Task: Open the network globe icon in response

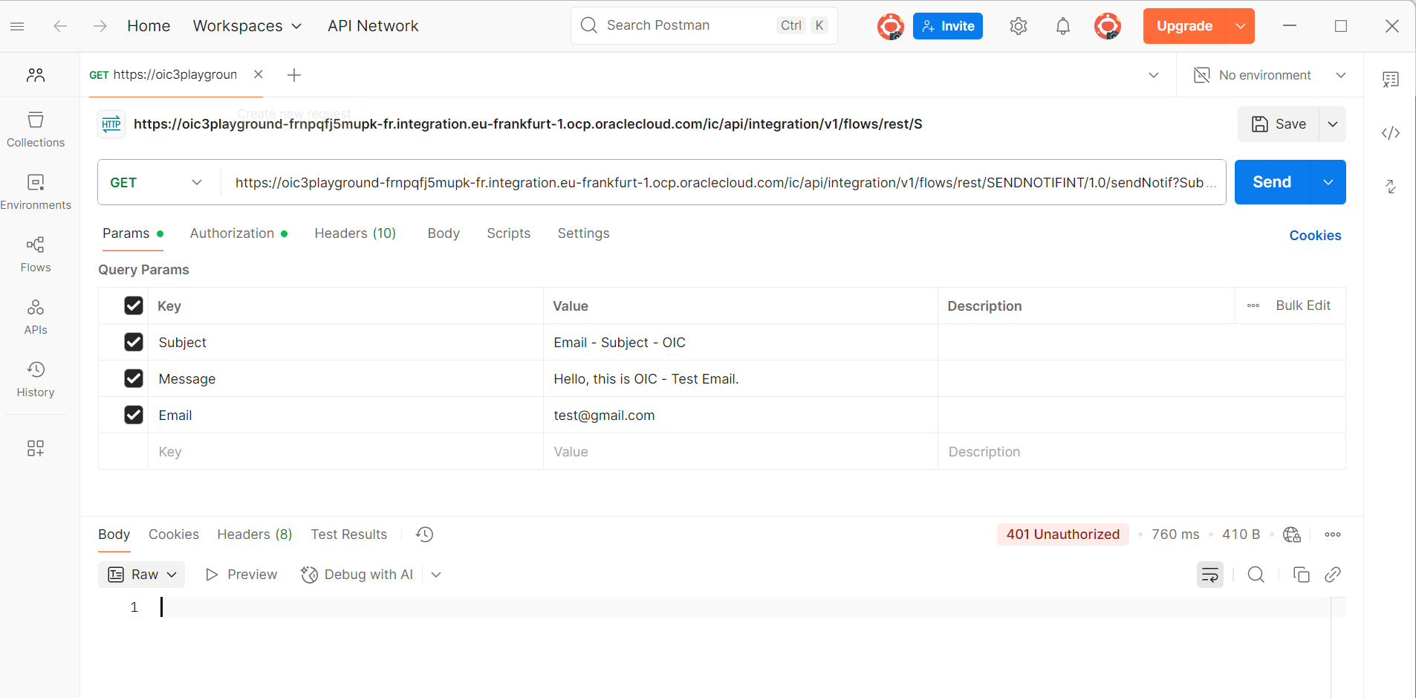Action: pos(1292,534)
